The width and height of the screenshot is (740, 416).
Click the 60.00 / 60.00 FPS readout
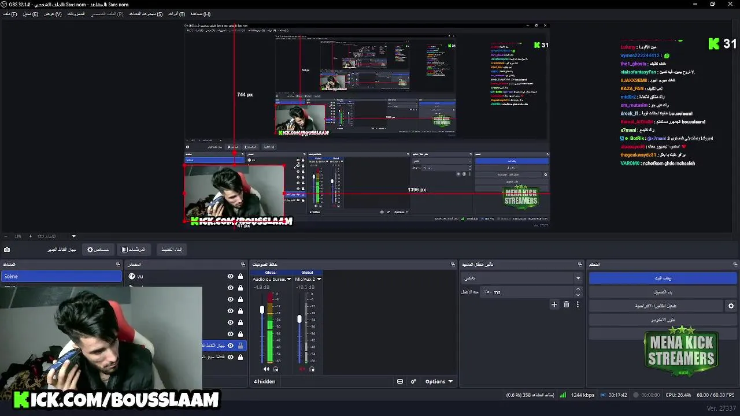pos(717,395)
